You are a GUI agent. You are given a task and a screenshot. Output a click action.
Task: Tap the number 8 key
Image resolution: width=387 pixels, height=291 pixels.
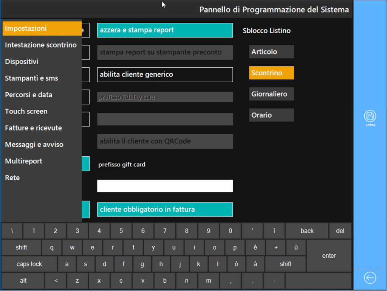187,231
